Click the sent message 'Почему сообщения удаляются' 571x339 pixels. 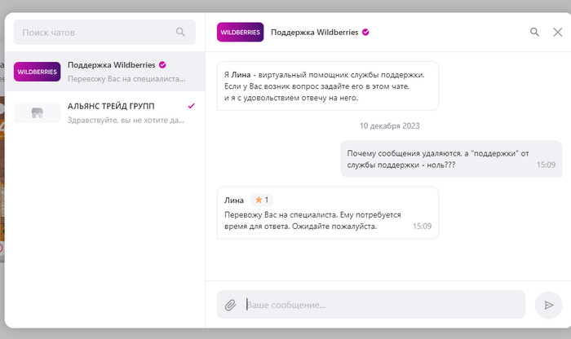click(451, 159)
